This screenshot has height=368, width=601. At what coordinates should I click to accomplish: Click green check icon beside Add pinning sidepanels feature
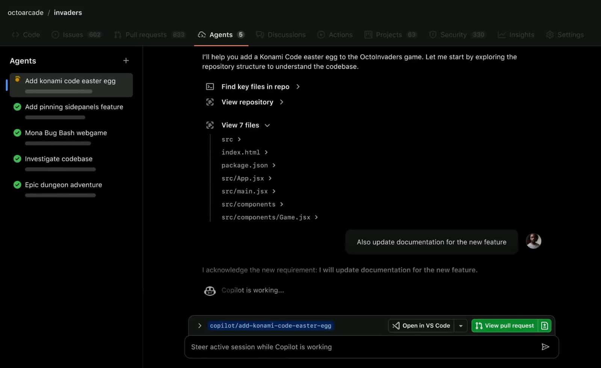17,107
